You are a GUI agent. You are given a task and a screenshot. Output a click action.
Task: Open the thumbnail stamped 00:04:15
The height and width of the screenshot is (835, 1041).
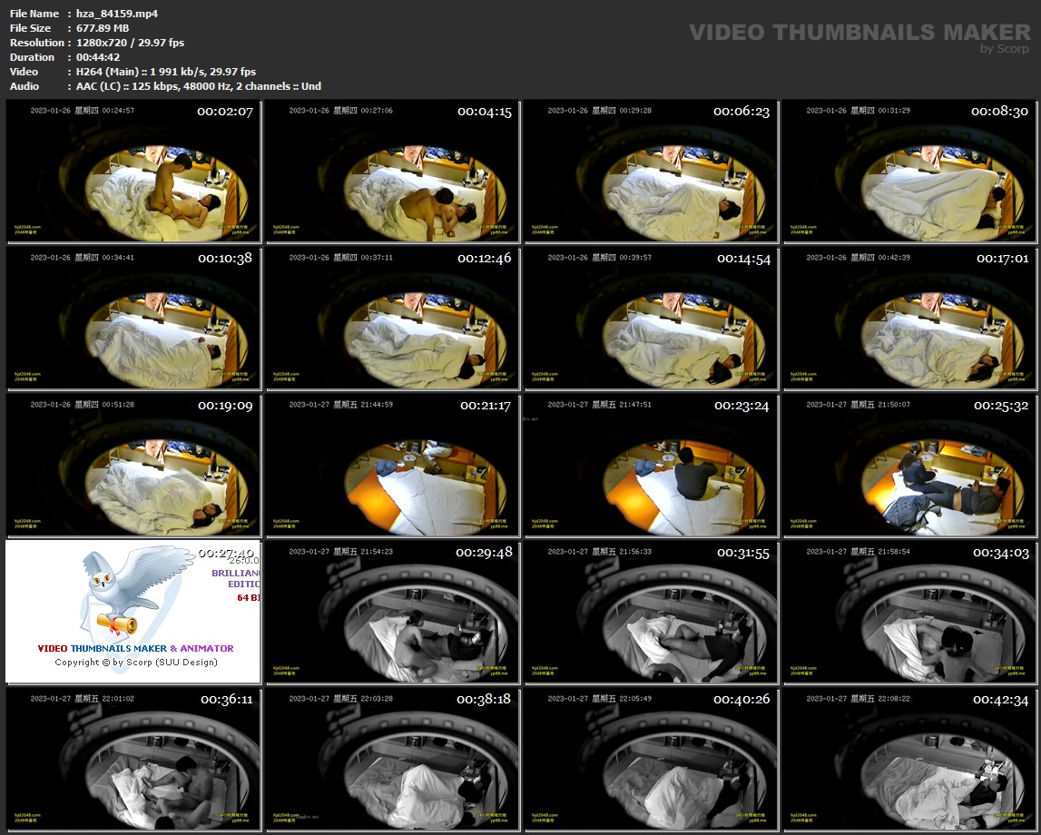[x=392, y=172]
